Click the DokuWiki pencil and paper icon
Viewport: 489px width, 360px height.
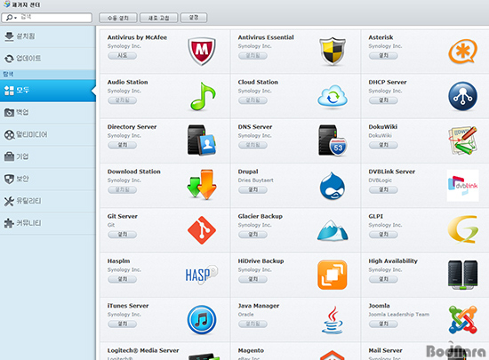point(463,140)
